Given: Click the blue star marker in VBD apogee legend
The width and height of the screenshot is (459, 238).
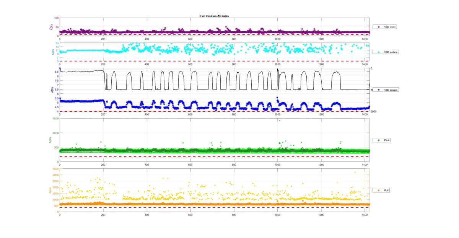Looking at the screenshot, I should coord(379,90).
